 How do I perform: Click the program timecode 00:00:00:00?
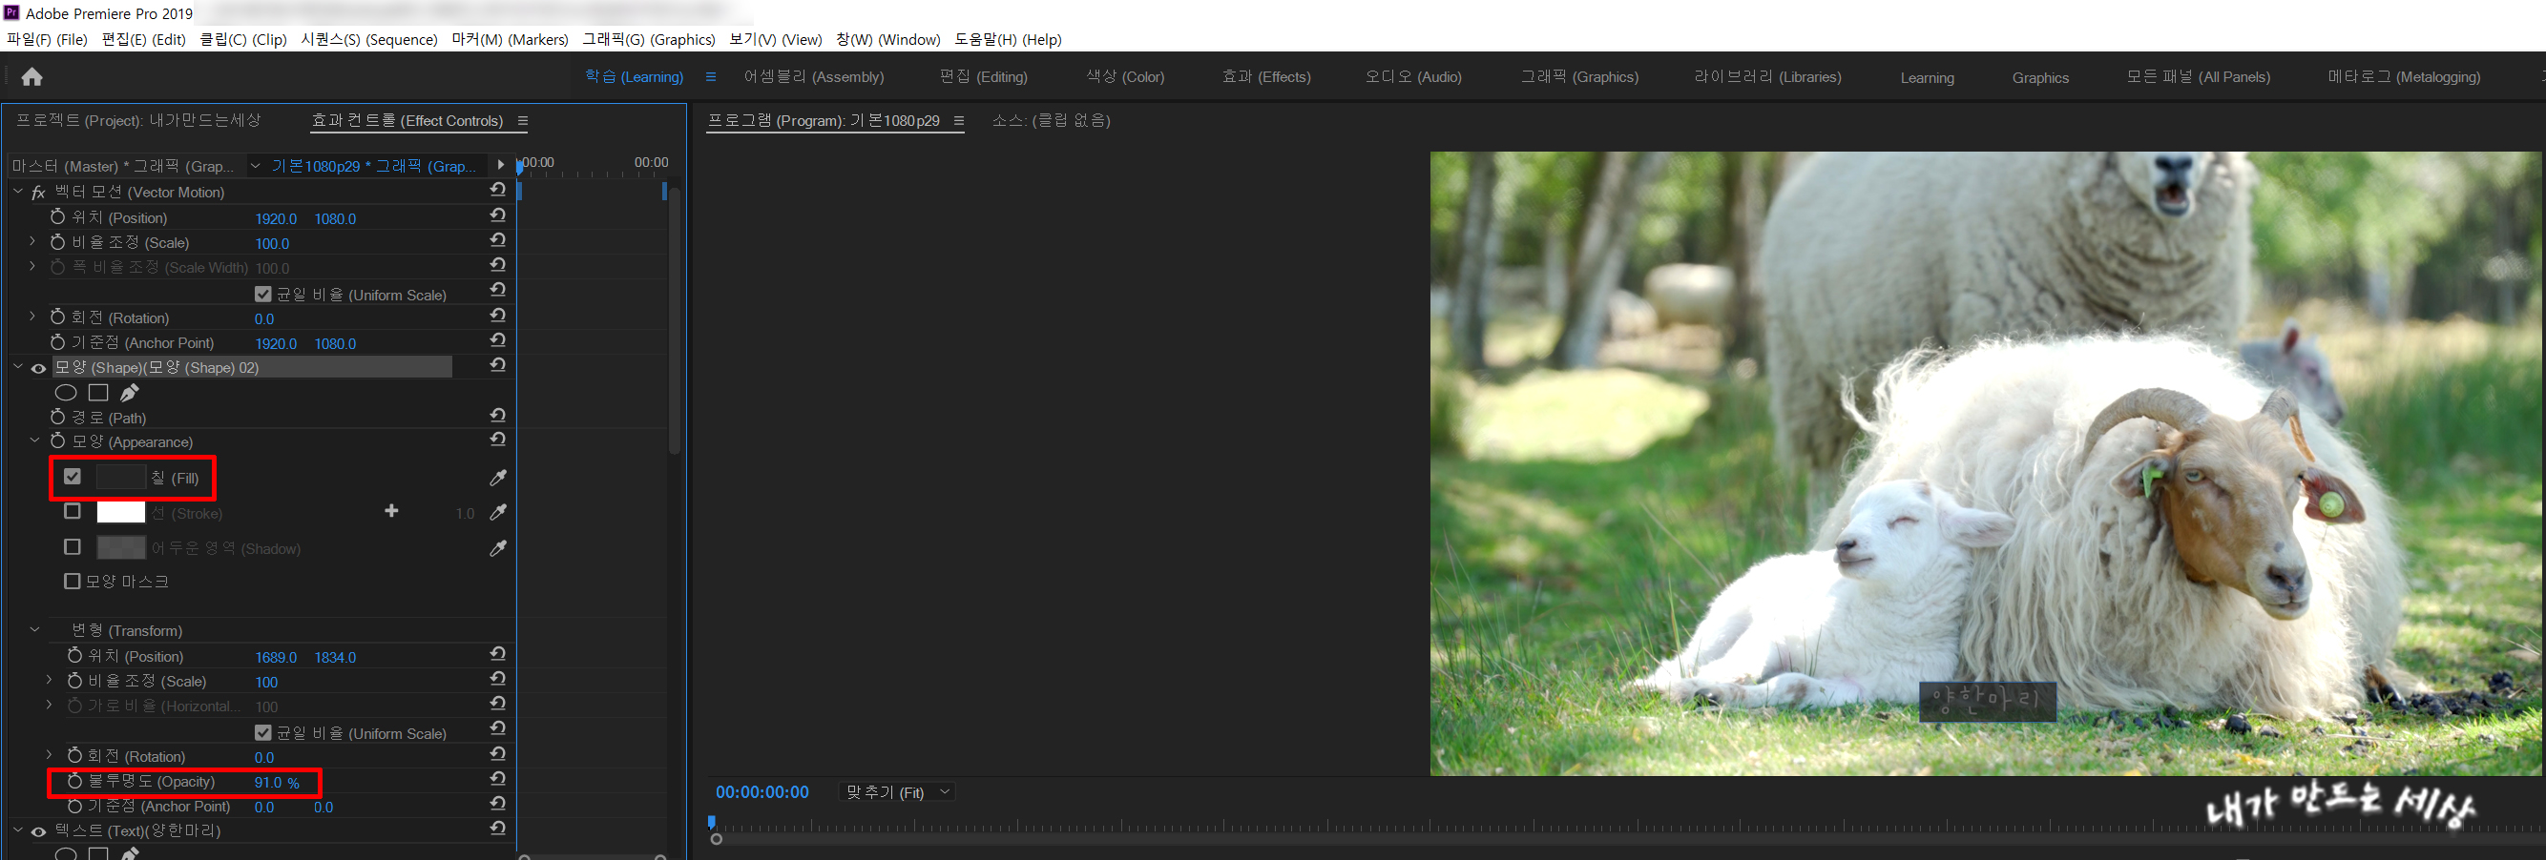(x=762, y=792)
